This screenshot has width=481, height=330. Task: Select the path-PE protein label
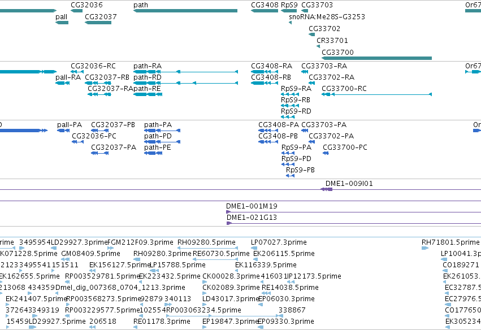[158, 147]
